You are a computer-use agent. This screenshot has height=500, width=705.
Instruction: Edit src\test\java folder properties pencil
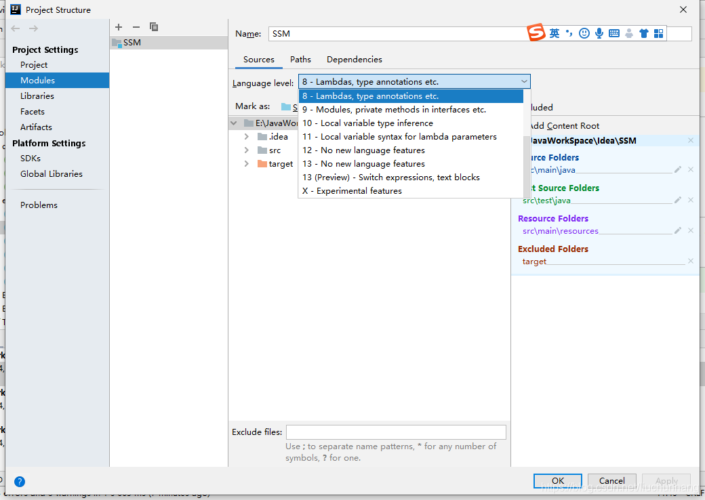pyautogui.click(x=678, y=200)
